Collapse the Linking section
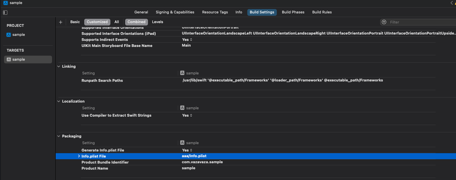456x180 pixels. pyautogui.click(x=59, y=66)
